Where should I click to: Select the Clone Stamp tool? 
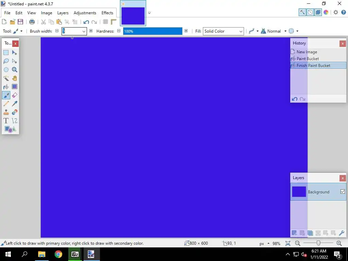6,112
